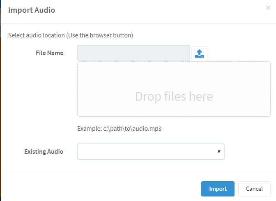Close the Import Audio dialog with X

click(268, 8)
